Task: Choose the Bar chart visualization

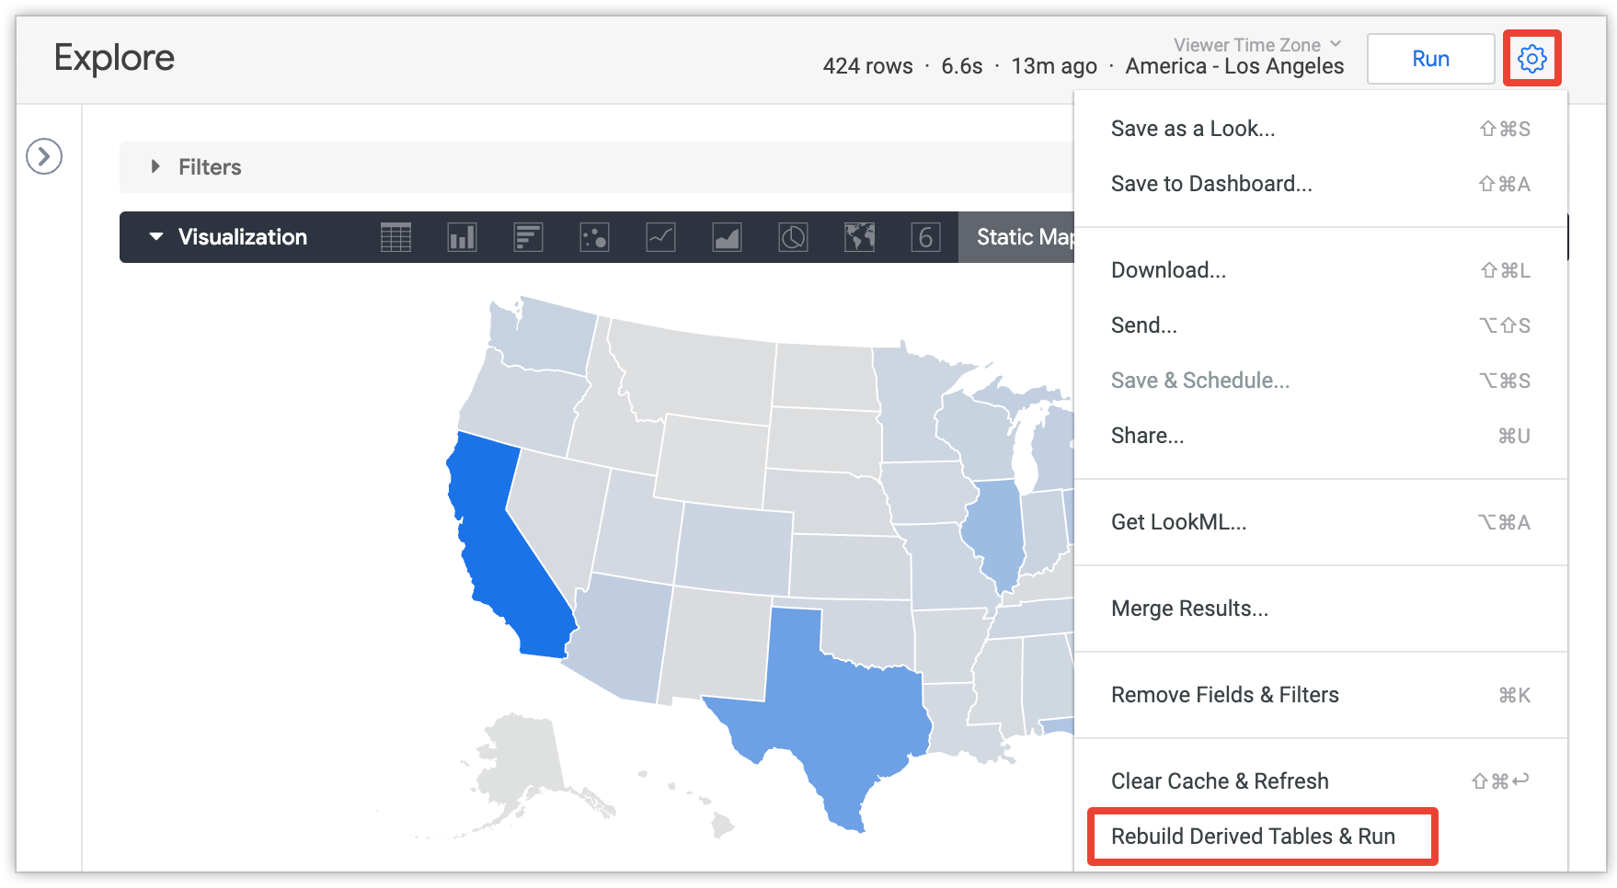Action: click(528, 237)
